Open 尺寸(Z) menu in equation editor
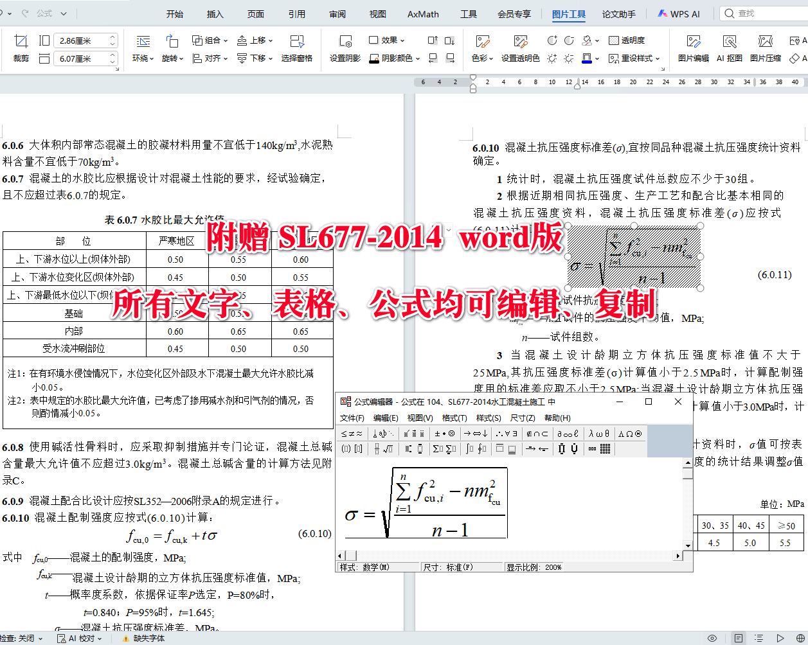The width and height of the screenshot is (808, 645). (x=523, y=418)
